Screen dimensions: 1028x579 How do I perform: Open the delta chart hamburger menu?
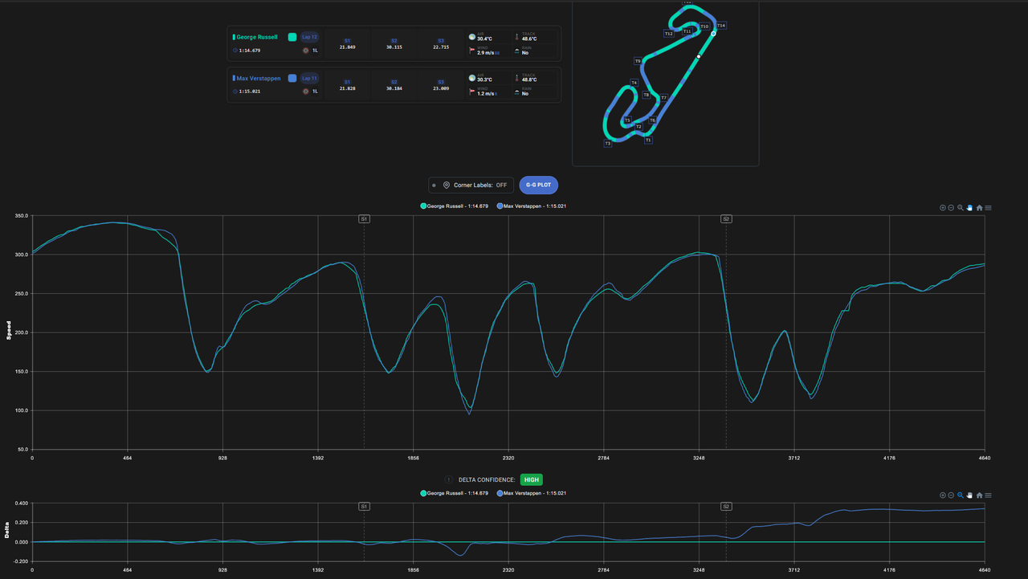pyautogui.click(x=988, y=495)
